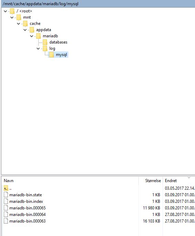Click the date of mariadb-bin.000065

coord(180,208)
